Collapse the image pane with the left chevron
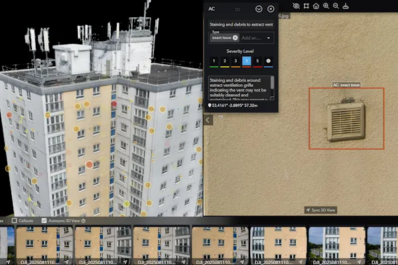 208,120
